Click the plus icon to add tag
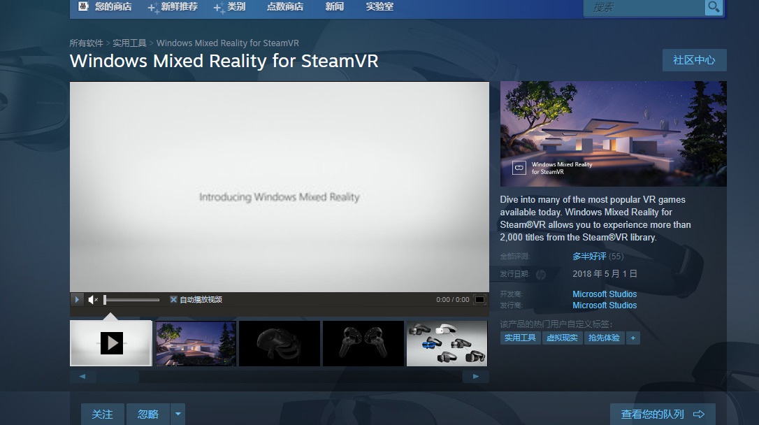 click(x=632, y=338)
